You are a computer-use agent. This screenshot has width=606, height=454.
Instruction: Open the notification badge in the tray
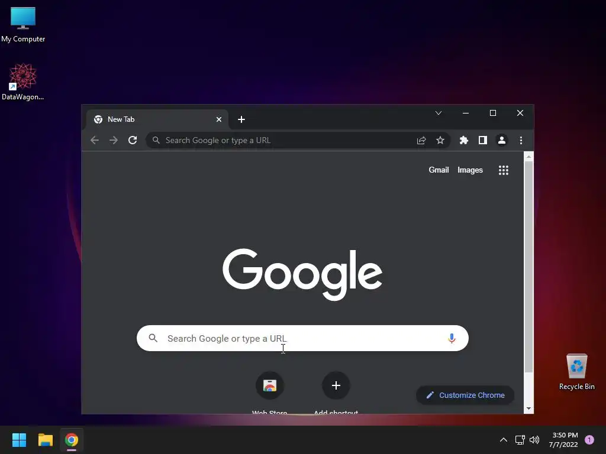click(589, 439)
